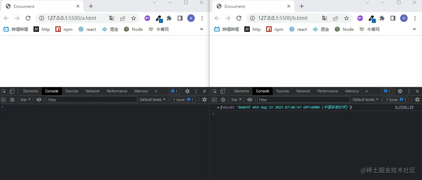Clear console in right DevTools
Viewport: 422px width, 180px height.
point(223,100)
